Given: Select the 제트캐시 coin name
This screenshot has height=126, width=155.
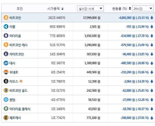Looking at the screenshot, I should tap(15, 118).
